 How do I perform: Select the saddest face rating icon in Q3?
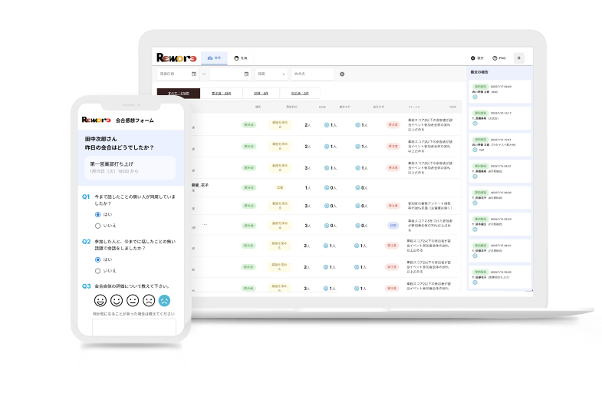click(x=165, y=300)
